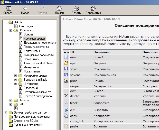Collapse the HiAsm root tree node
159x130 pixels.
(6, 22)
